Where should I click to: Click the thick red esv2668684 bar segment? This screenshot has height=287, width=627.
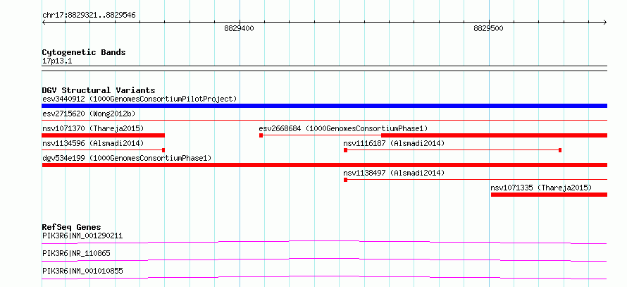[494, 135]
